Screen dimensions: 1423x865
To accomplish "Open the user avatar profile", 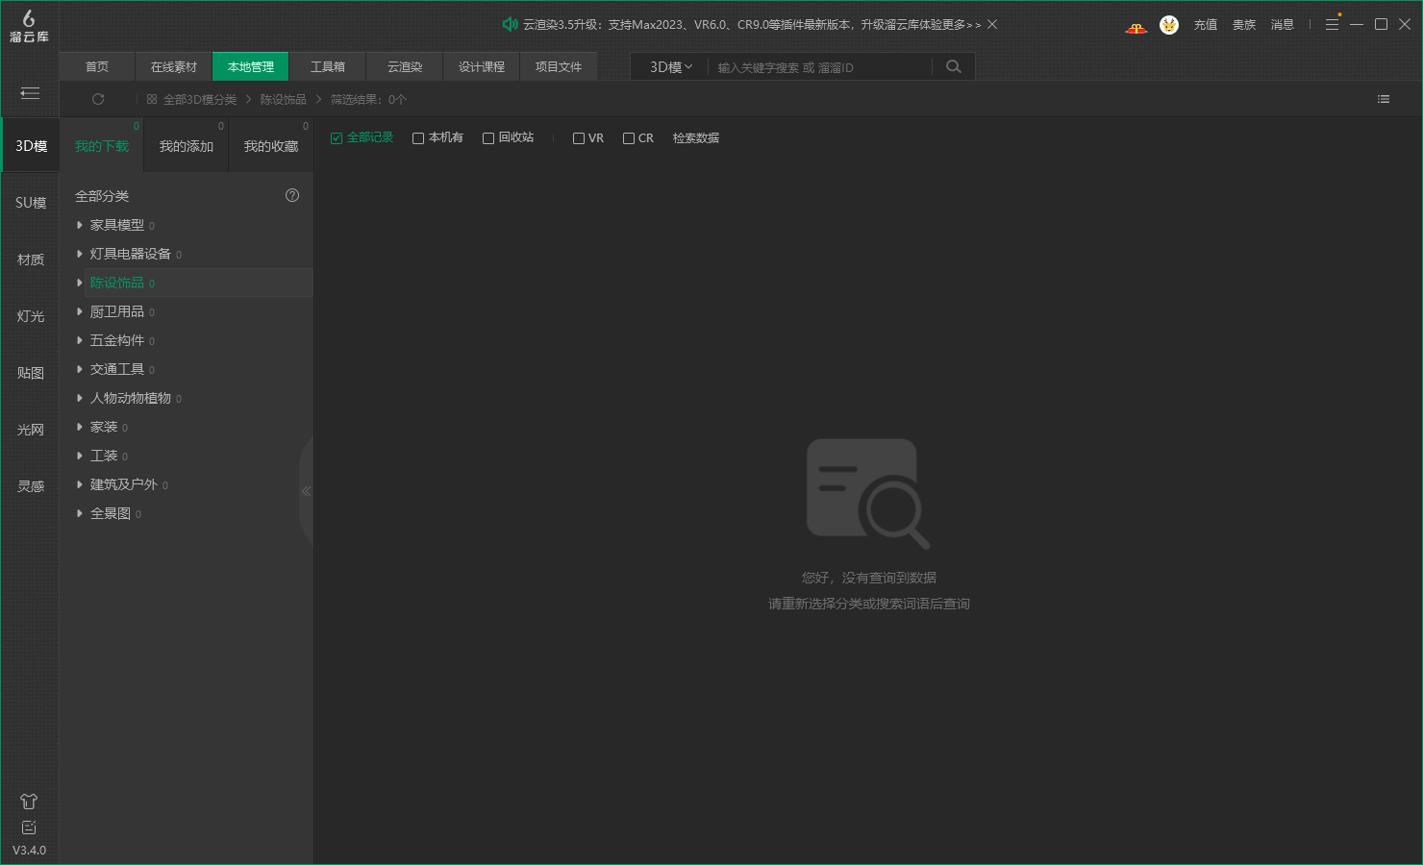I will [x=1169, y=25].
